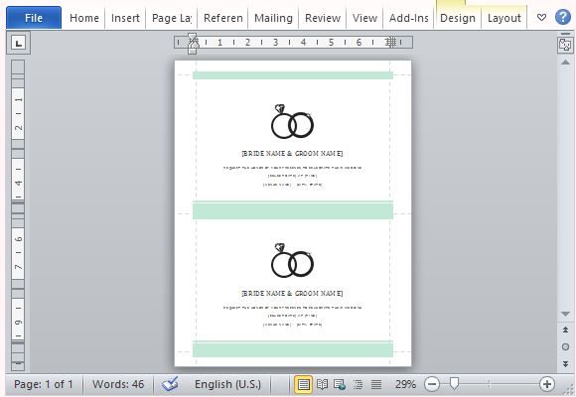Open the Insert ribbon tab
Image resolution: width=576 pixels, height=397 pixels.
[x=125, y=18]
